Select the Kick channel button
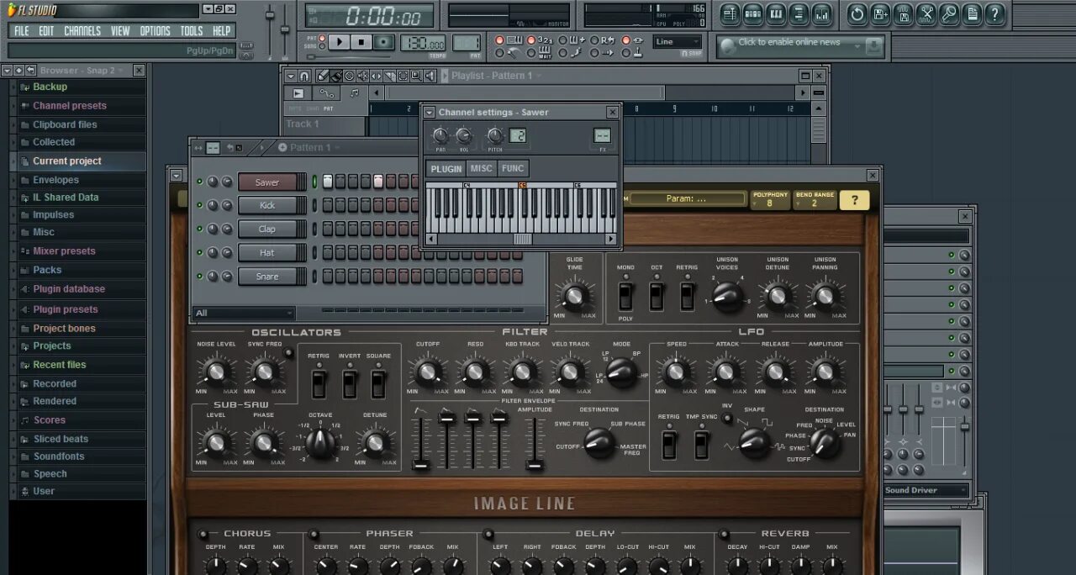The width and height of the screenshot is (1076, 575). [x=267, y=205]
